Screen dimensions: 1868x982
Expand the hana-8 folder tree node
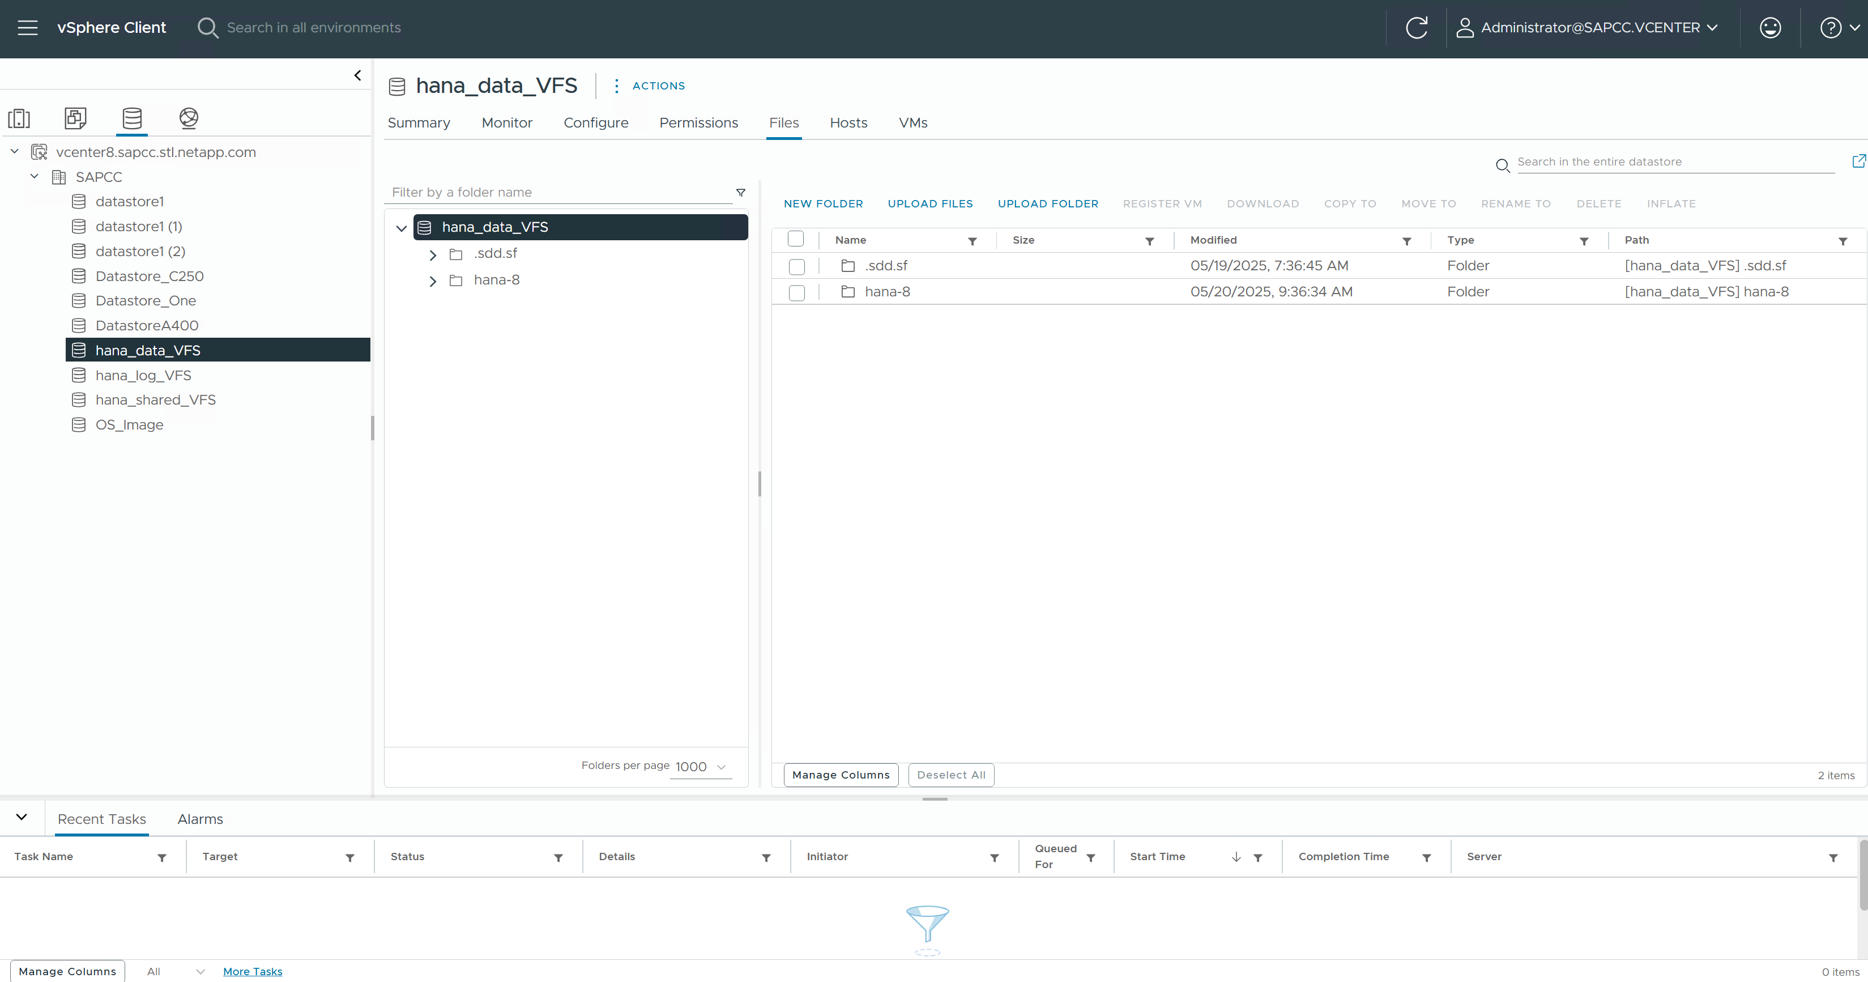(x=433, y=280)
